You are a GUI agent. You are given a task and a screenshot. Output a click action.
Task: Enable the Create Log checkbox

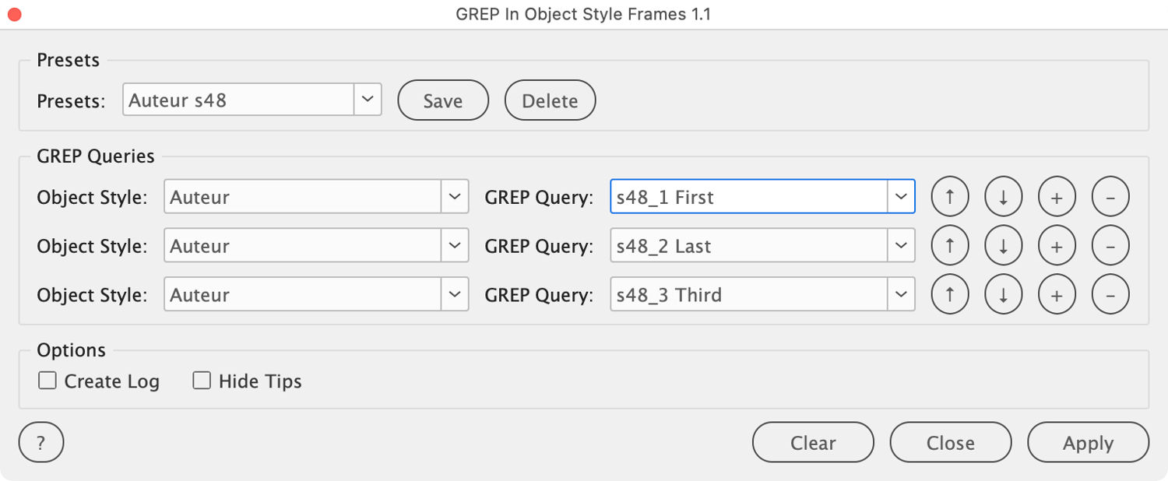(47, 381)
